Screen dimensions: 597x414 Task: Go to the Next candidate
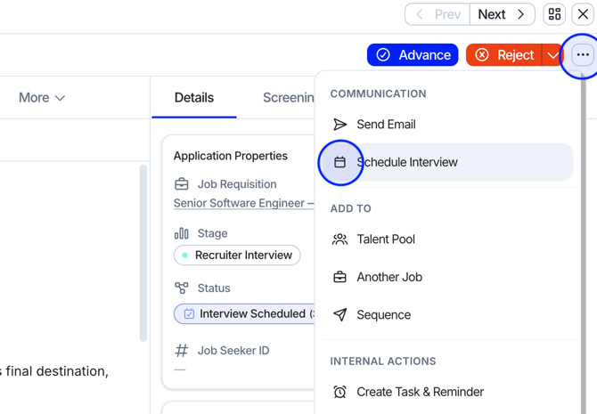502,14
